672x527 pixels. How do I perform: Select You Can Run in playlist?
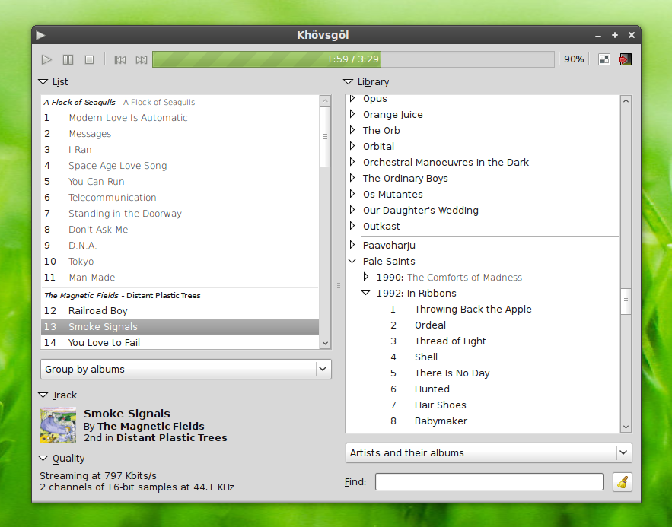point(180,182)
